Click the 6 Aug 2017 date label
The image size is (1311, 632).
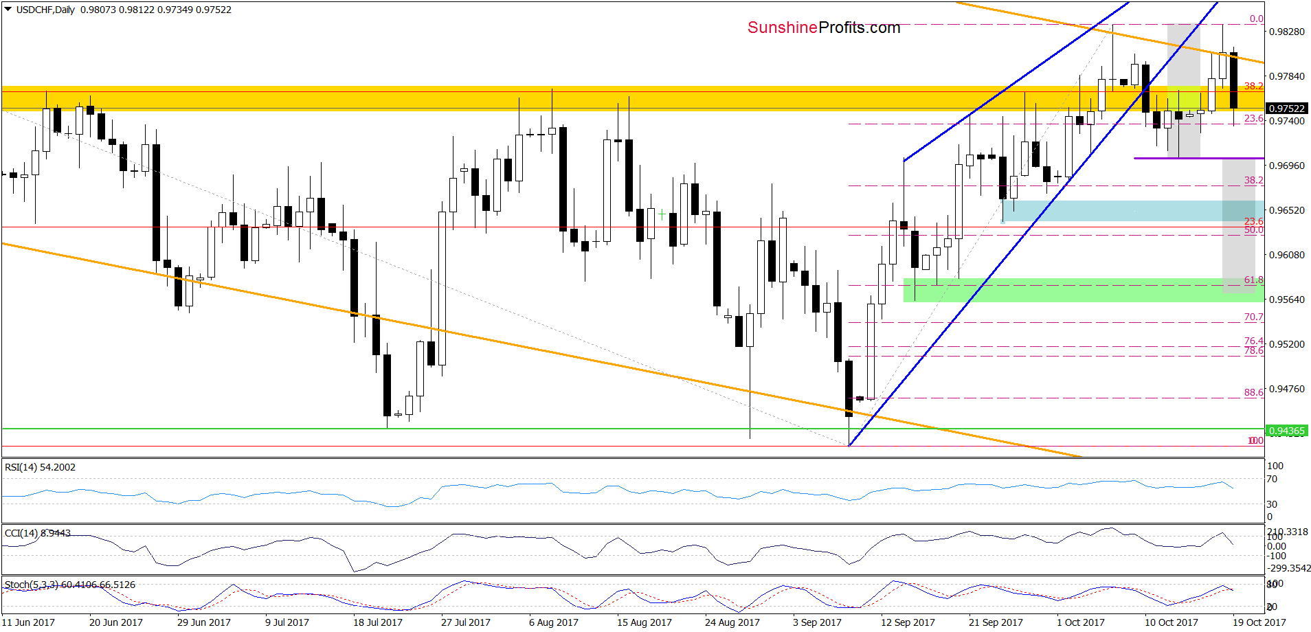pos(554,622)
